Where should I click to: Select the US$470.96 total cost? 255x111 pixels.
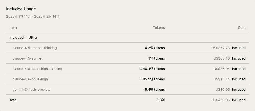click(x=220, y=100)
